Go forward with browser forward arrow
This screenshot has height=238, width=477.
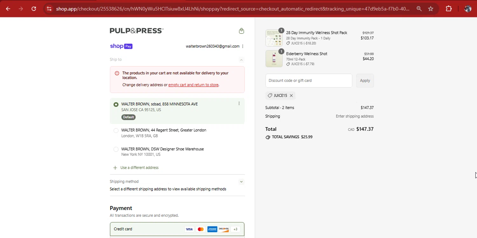21,9
